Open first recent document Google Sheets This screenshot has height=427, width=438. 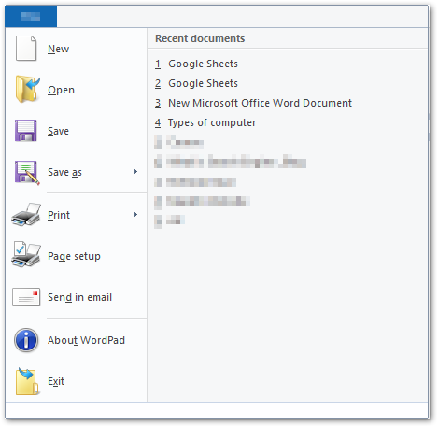point(196,64)
